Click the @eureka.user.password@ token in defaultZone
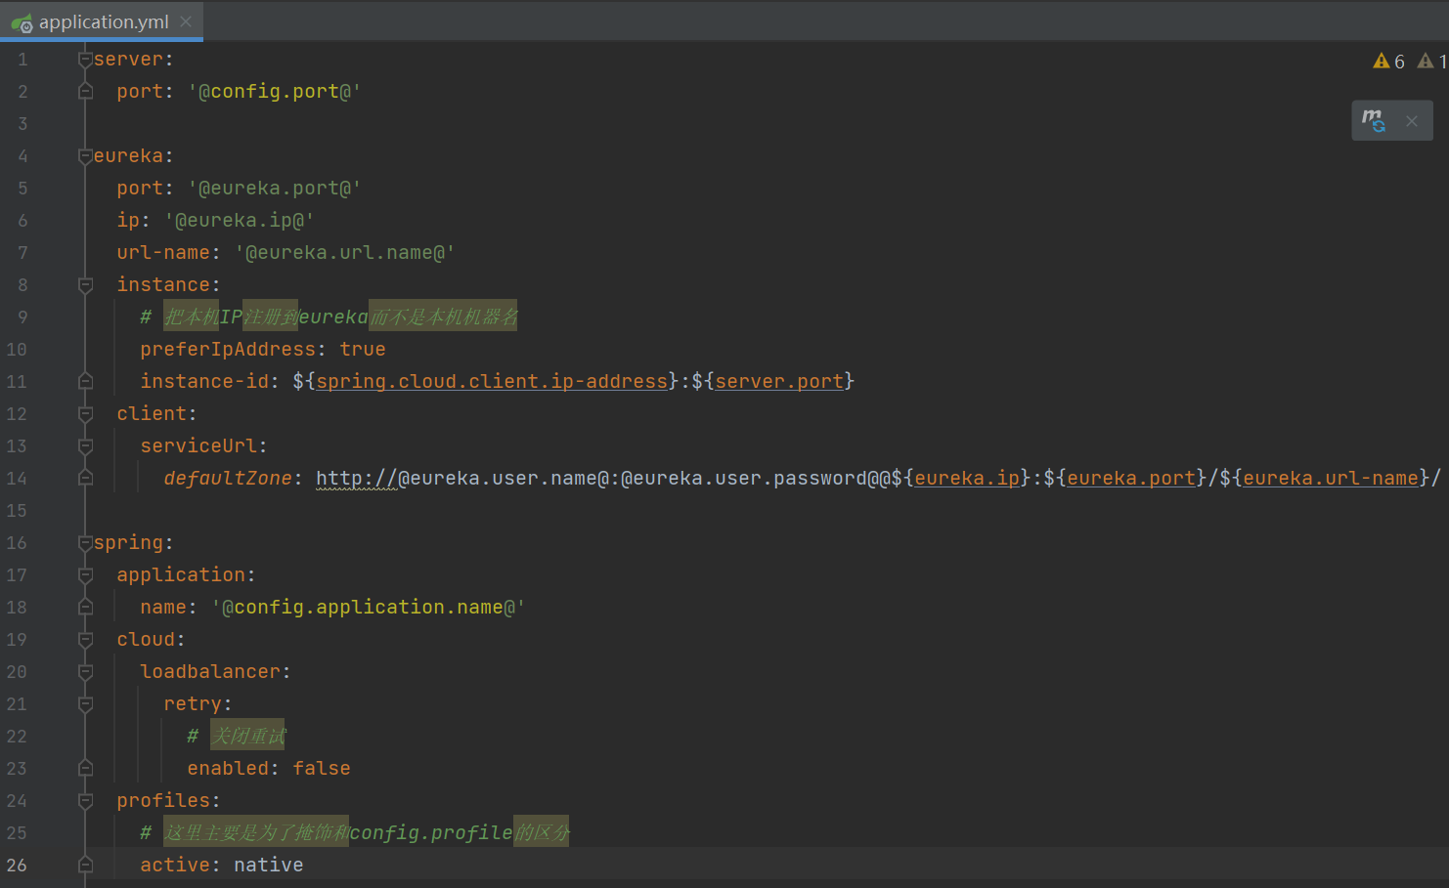This screenshot has width=1449, height=888. coord(750,478)
